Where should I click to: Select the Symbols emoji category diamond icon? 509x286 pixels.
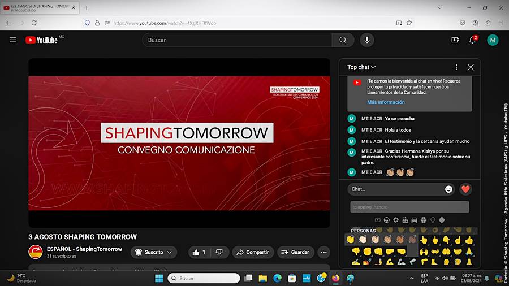[442, 220]
